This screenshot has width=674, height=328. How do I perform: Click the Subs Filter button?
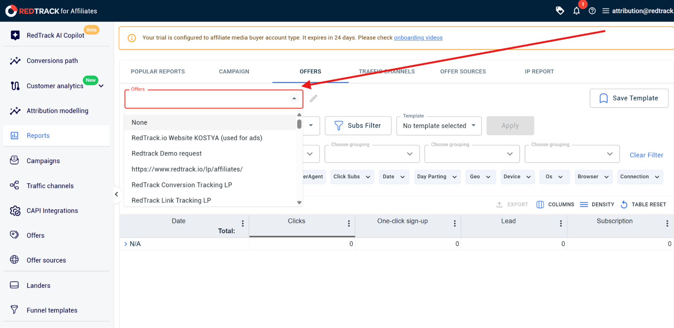click(358, 126)
